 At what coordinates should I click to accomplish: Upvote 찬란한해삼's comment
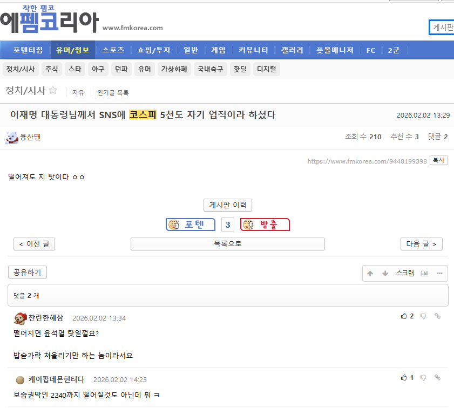click(404, 316)
